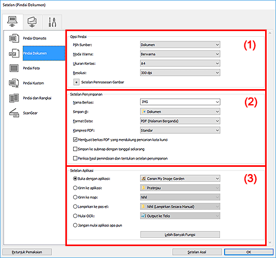Click the Petunjuk Pemakaian button

(x=27, y=252)
